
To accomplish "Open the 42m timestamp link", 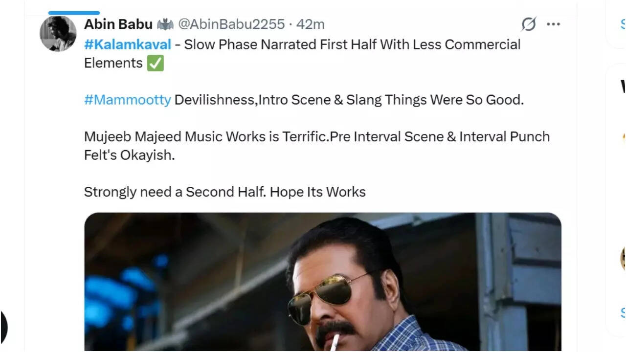I will [x=311, y=24].
